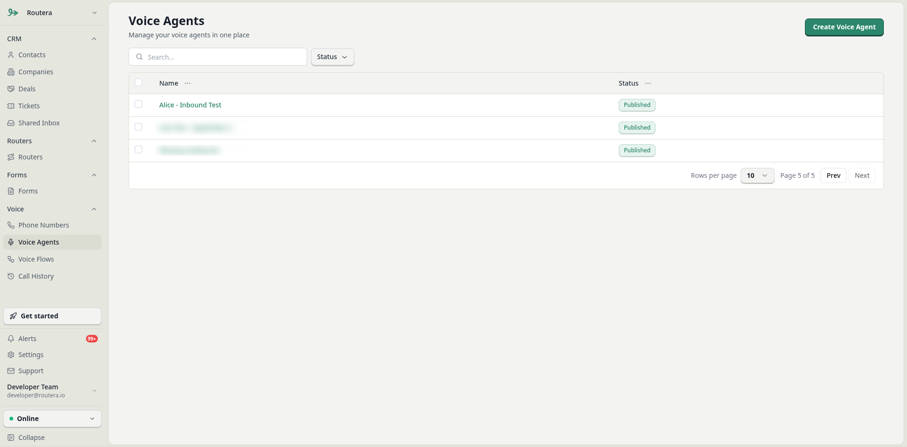Click the Prev page button
907x447 pixels.
[x=833, y=175]
